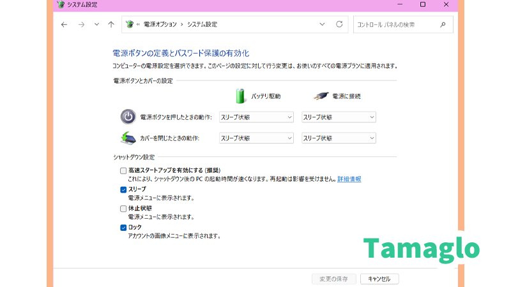Viewport: 511px width, 287px height.
Task: Click the キャンセル button
Action: tap(379, 279)
